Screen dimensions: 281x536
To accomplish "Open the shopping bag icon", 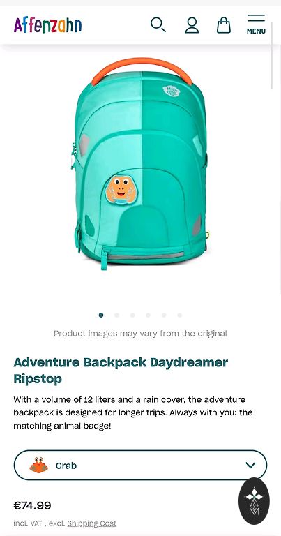I will pyautogui.click(x=224, y=25).
